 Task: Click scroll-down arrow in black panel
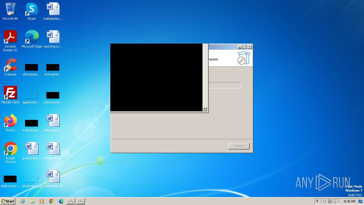click(204, 109)
